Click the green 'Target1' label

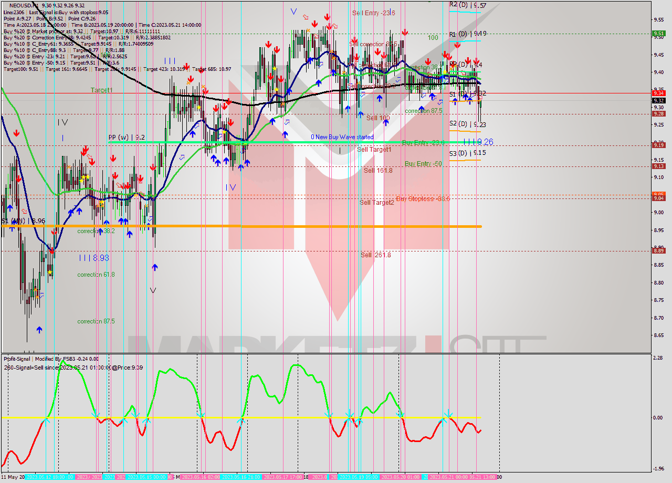[101, 90]
